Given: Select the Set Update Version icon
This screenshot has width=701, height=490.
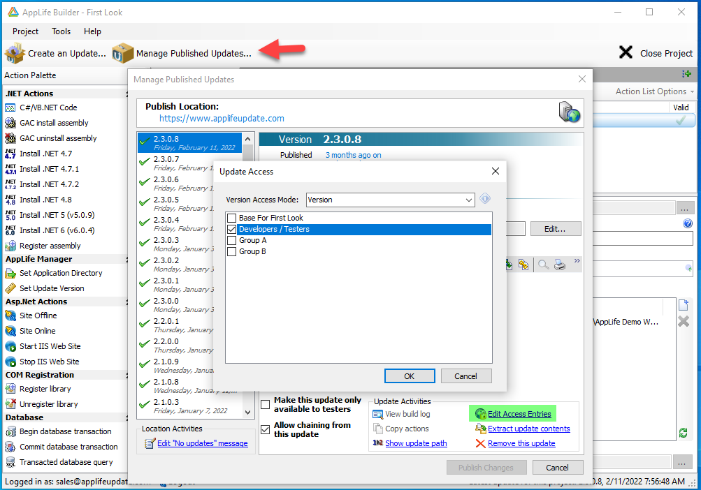Looking at the screenshot, I should click(x=10, y=288).
